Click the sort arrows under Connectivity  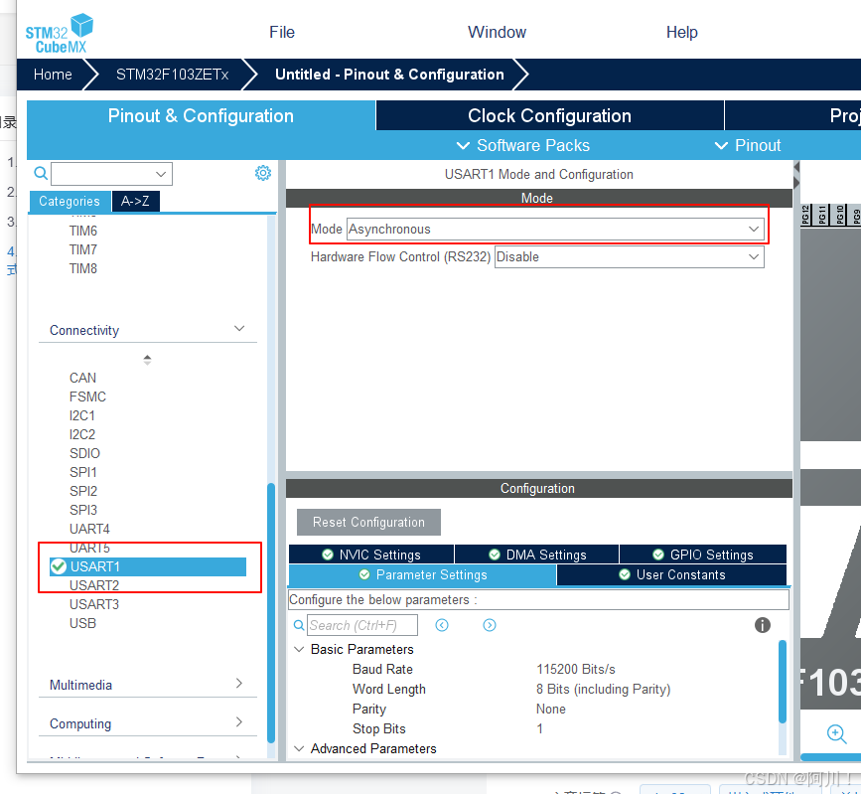tap(147, 360)
